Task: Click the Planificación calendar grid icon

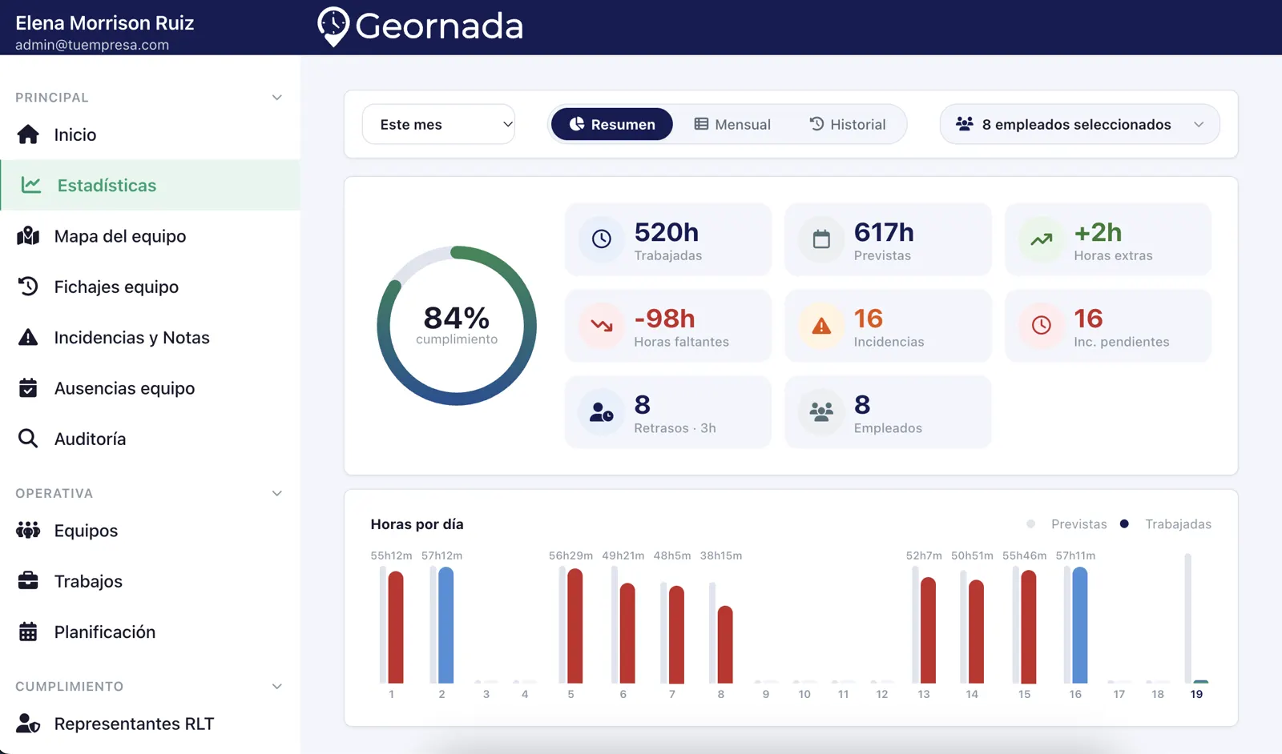Action: 28,632
